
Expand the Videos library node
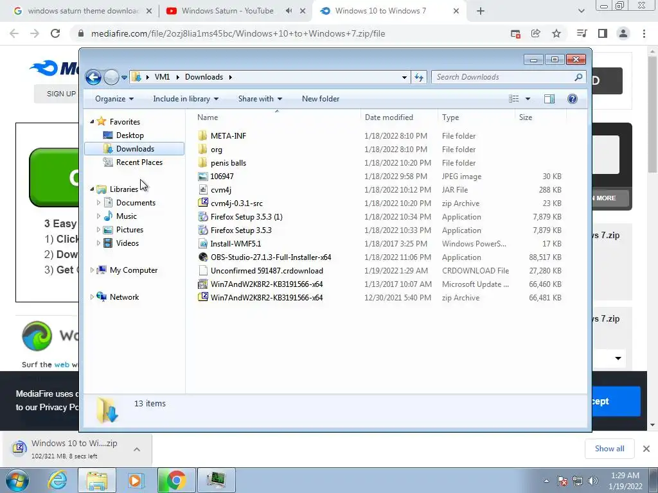[x=98, y=243]
